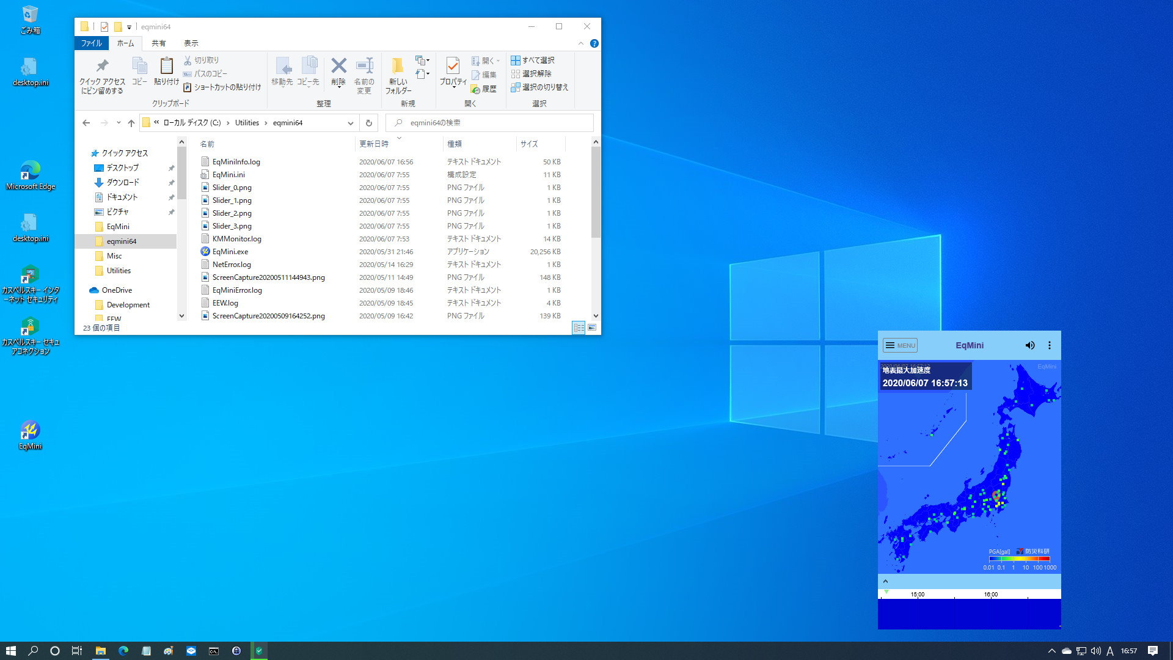
Task: Click the new folder (新しいフォルダー) icon
Action: coord(398,66)
